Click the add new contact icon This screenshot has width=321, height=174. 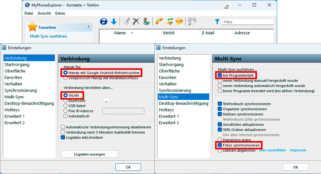click(147, 21)
